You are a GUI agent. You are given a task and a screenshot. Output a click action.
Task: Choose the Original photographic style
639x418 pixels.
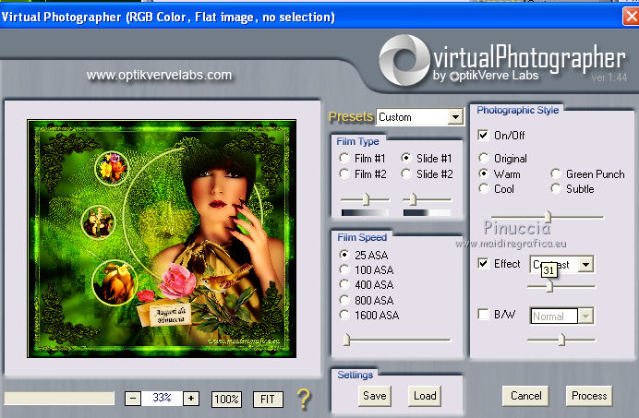[x=484, y=158]
